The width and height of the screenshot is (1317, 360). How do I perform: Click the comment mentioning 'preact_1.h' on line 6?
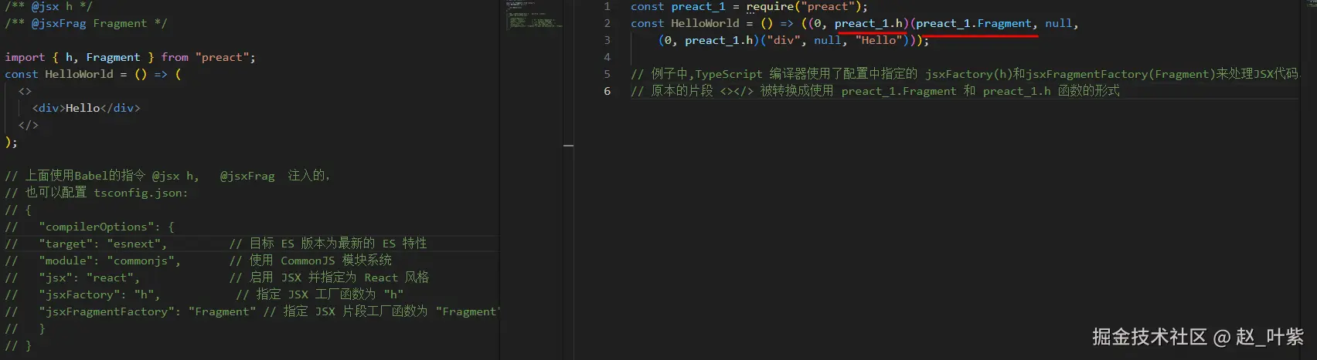(x=875, y=91)
